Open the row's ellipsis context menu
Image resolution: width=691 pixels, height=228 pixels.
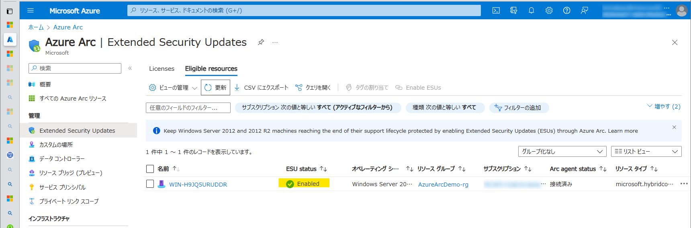click(684, 184)
